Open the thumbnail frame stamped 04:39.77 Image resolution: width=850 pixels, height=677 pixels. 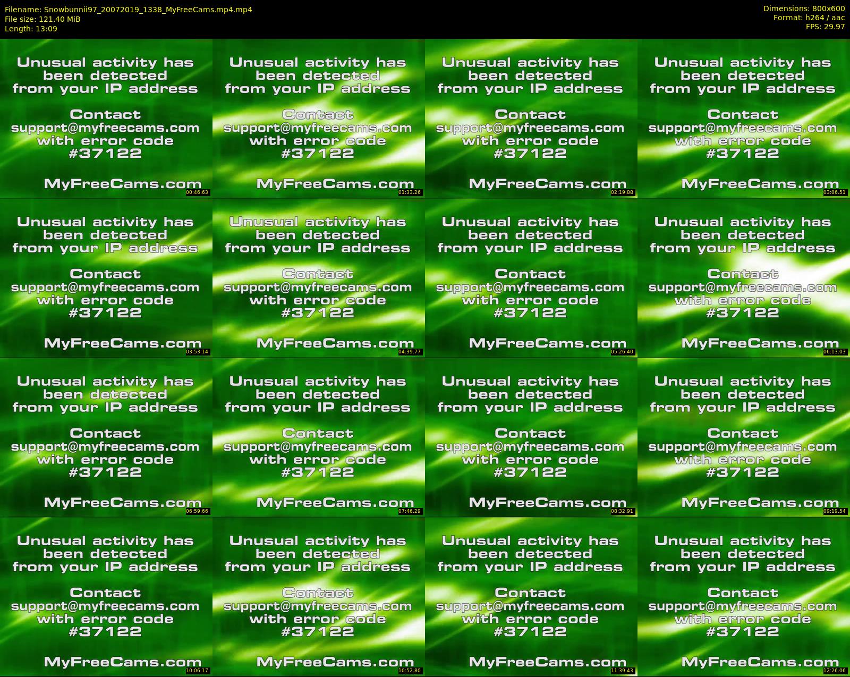(319, 277)
